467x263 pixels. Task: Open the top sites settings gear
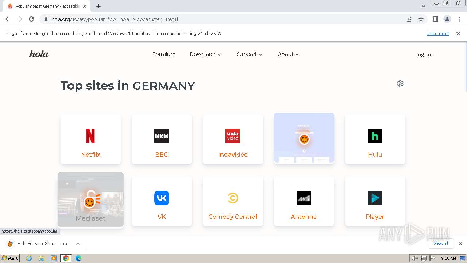(400, 84)
